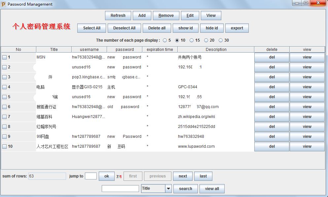Open the Title search field dropdown
Viewport: 328px width, 197px height.
tap(168, 189)
